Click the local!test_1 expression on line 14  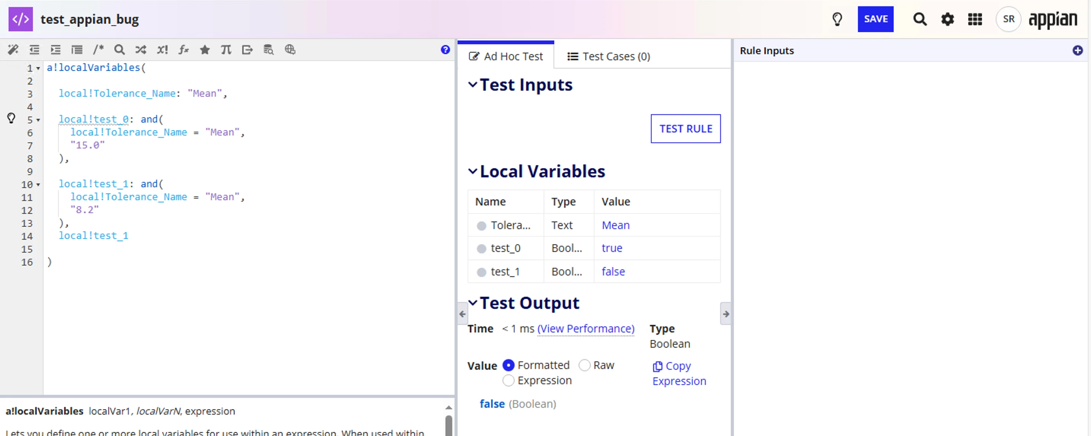[93, 236]
